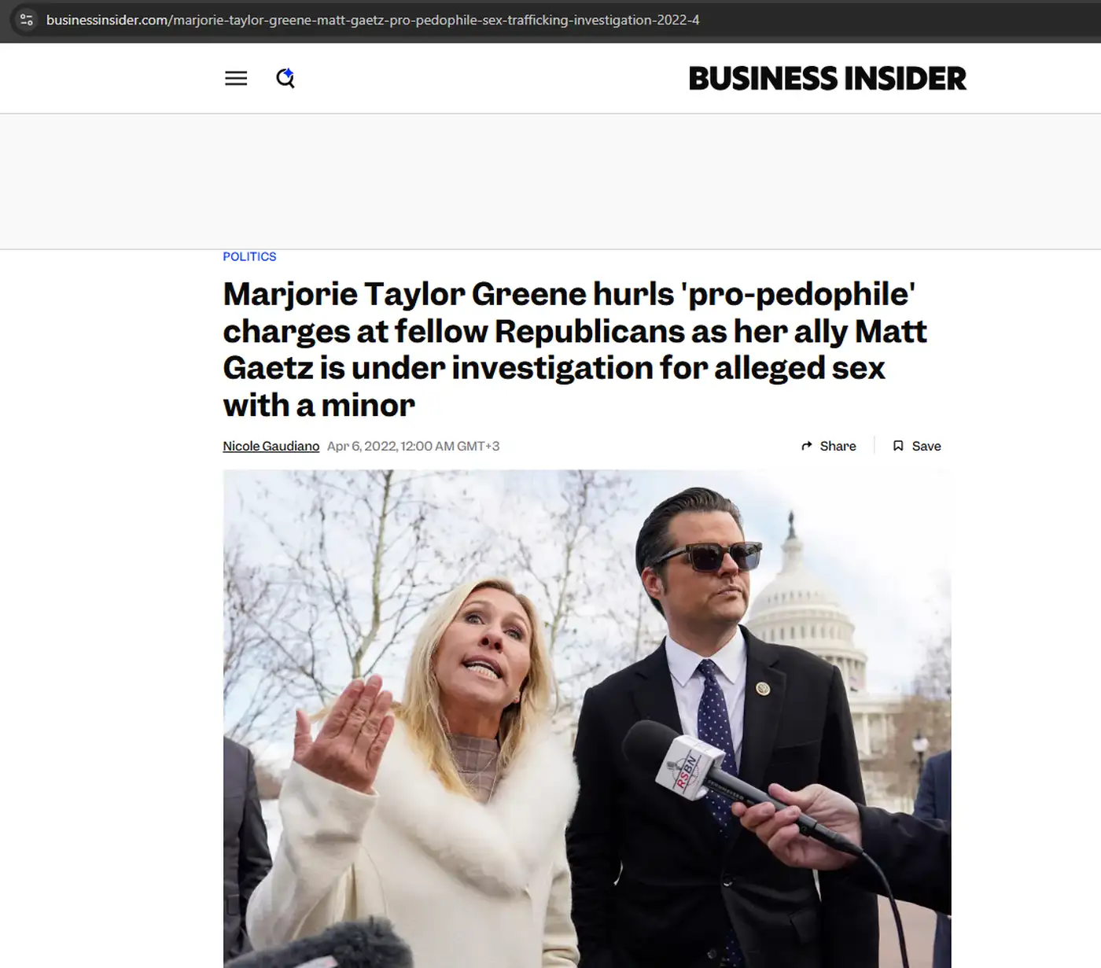View site information icon in address bar
The image size is (1101, 968).
point(26,20)
